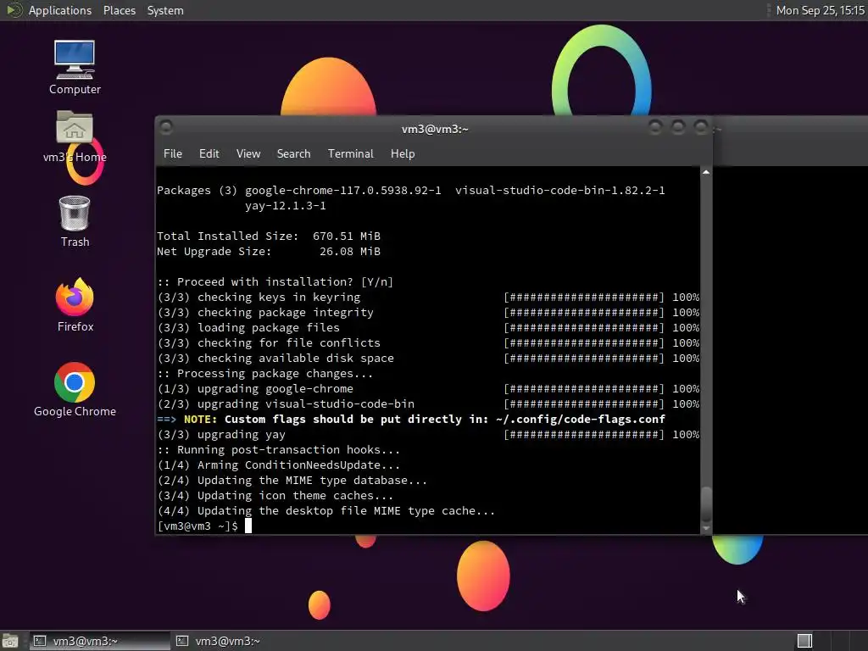
Task: Click the value '670.51 MiB'
Action: click(x=347, y=236)
